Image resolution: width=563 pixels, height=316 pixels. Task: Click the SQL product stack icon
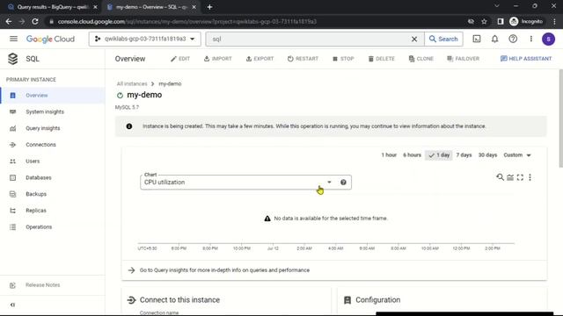click(13, 59)
